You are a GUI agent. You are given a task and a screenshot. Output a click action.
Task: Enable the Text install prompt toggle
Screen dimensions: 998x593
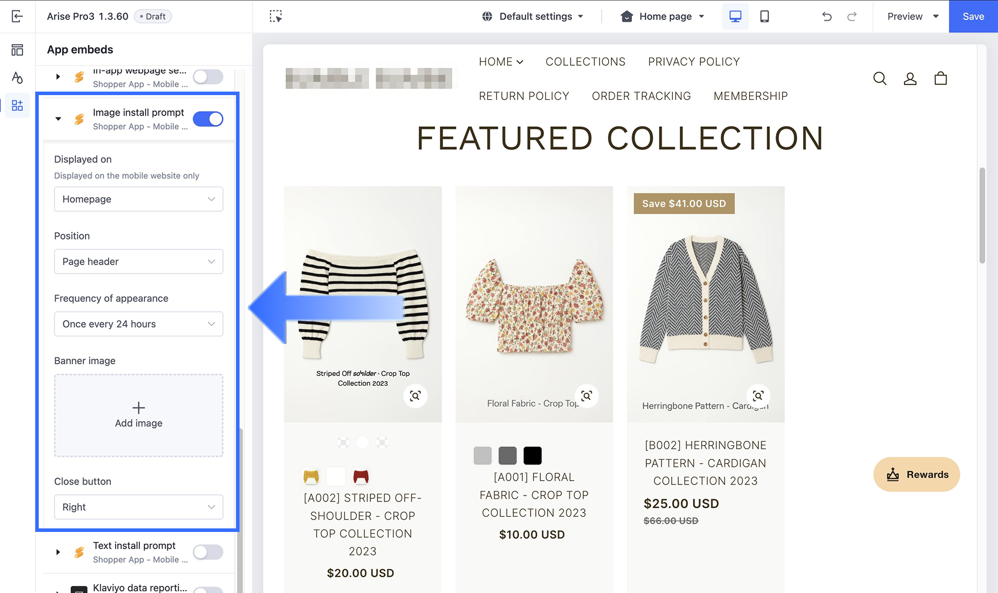[x=208, y=552]
